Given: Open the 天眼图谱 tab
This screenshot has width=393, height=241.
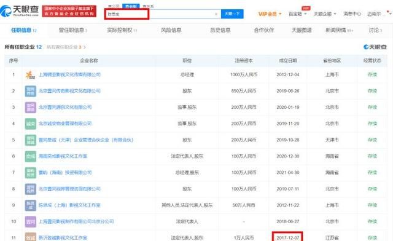Looking at the screenshot, I should 302,30.
